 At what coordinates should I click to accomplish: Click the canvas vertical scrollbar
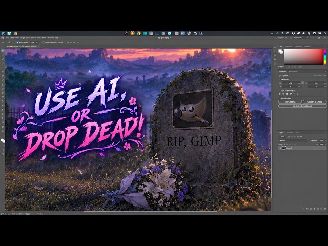[x=272, y=154]
